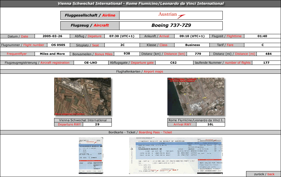Click the Tarif / Fare label

pyautogui.click(x=227, y=45)
